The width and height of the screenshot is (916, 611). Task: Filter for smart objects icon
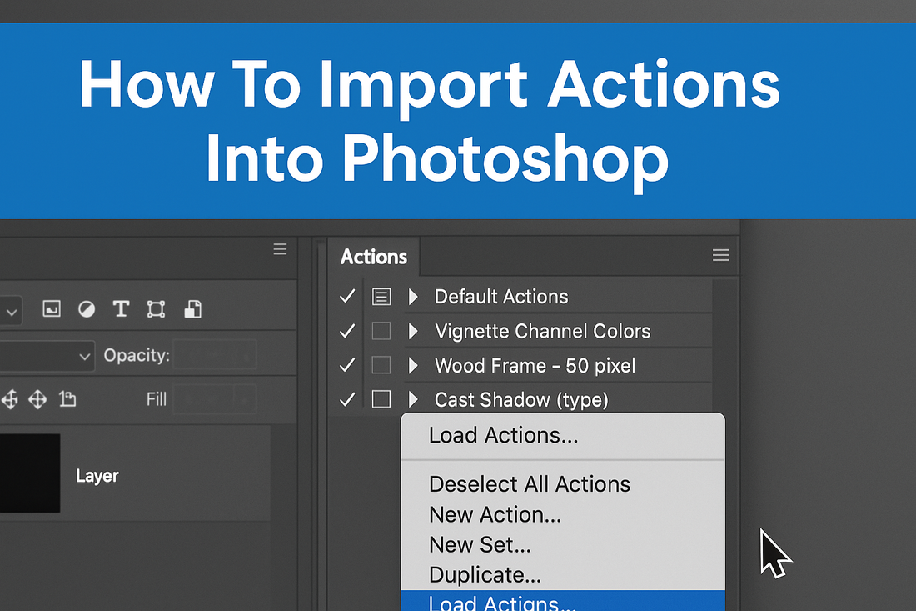point(193,308)
